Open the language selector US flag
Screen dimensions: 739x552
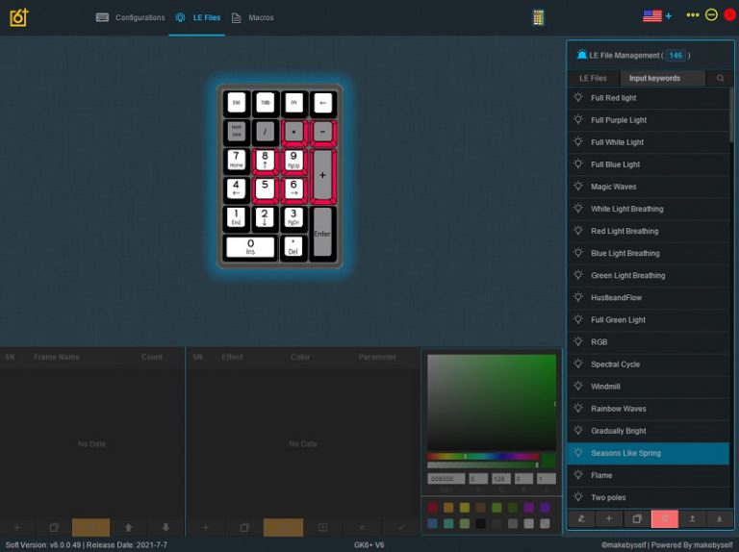tap(652, 15)
